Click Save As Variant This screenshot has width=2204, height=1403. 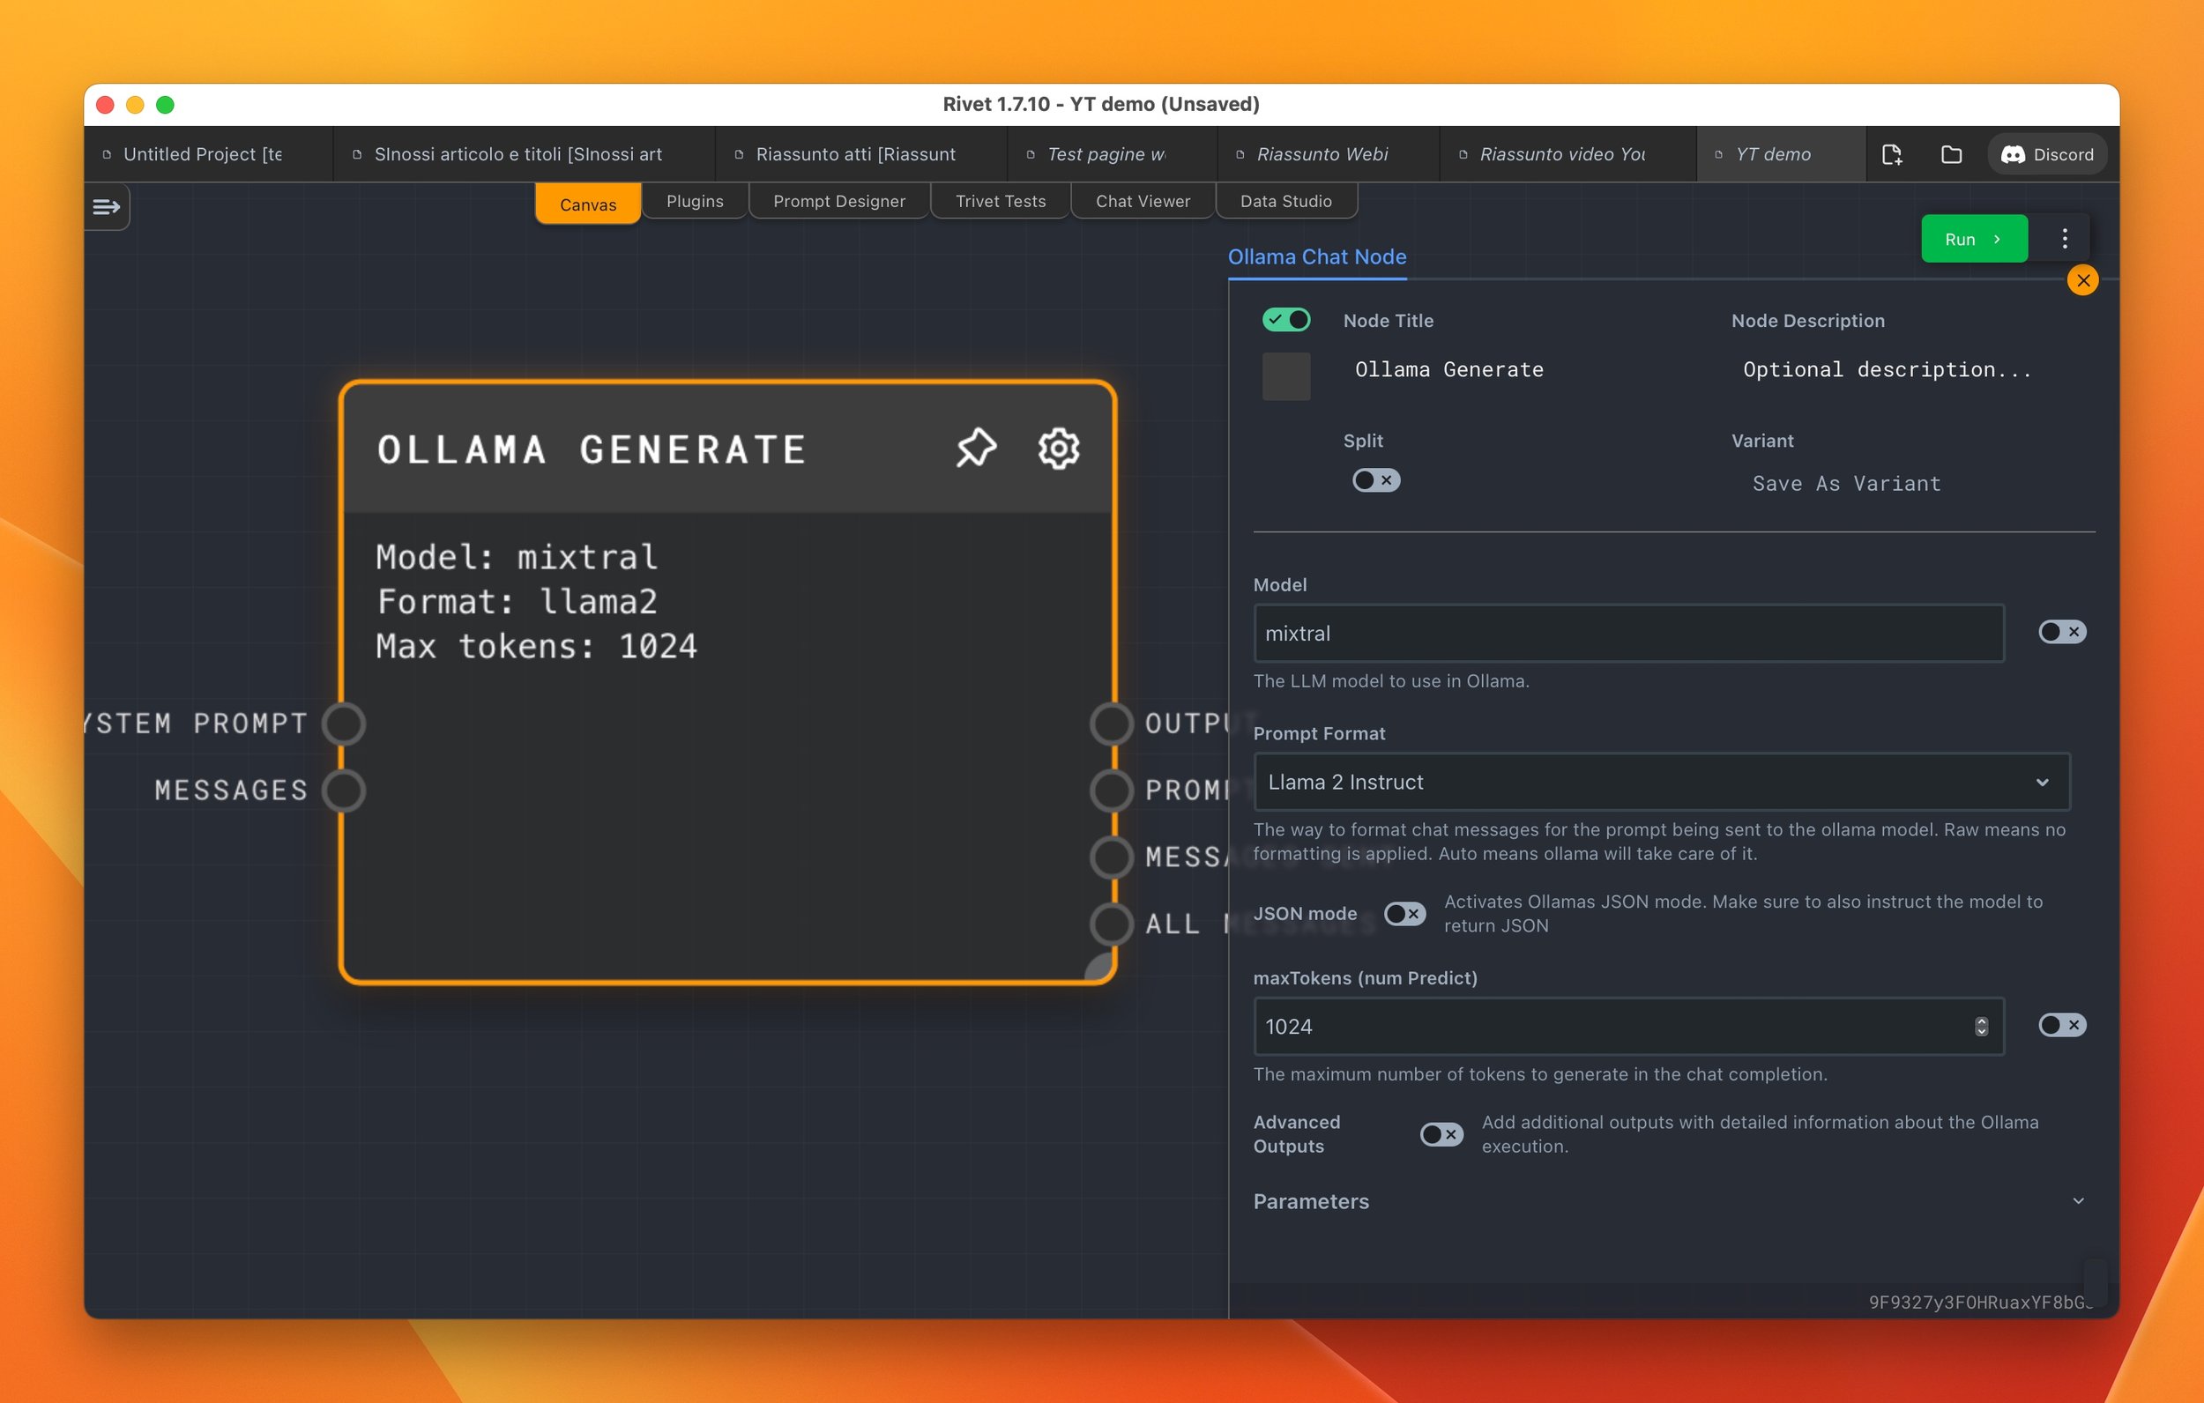(1846, 483)
